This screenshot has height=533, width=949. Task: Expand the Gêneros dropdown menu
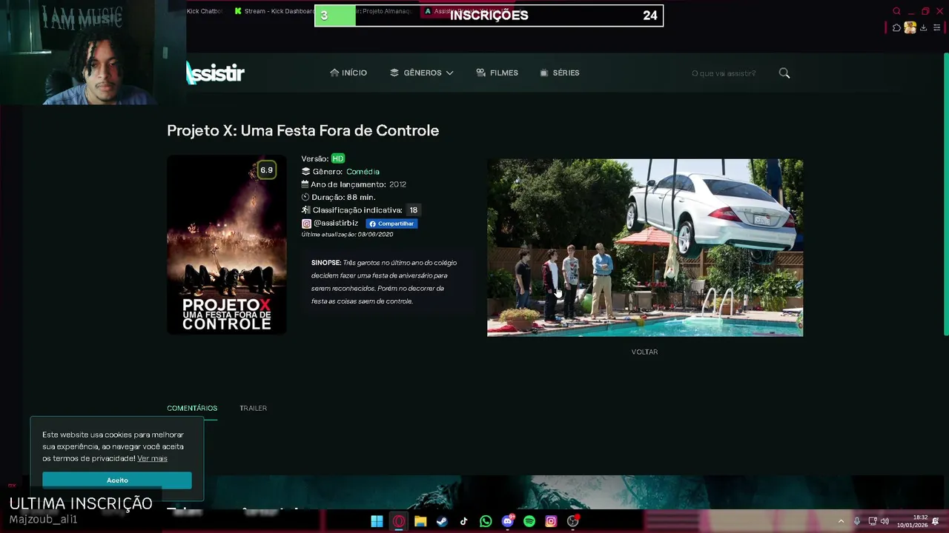421,73
